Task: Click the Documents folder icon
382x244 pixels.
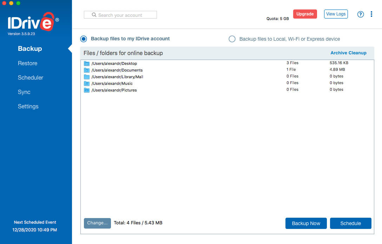Action: pos(87,70)
